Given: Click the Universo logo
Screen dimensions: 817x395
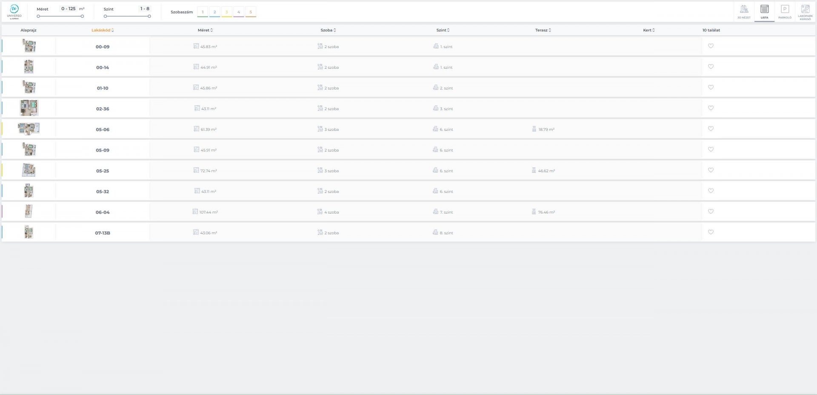Looking at the screenshot, I should pyautogui.click(x=14, y=11).
